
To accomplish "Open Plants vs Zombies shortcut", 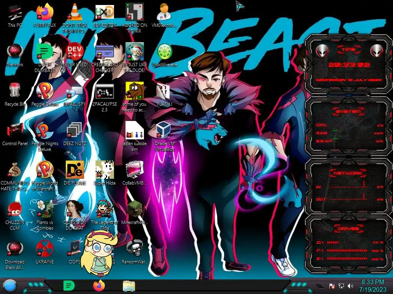I will (x=45, y=209).
